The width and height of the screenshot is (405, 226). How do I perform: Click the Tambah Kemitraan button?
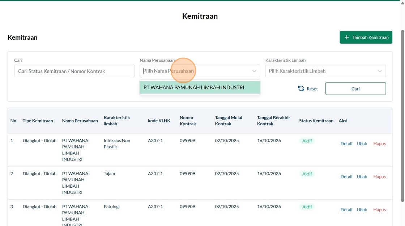(x=366, y=38)
